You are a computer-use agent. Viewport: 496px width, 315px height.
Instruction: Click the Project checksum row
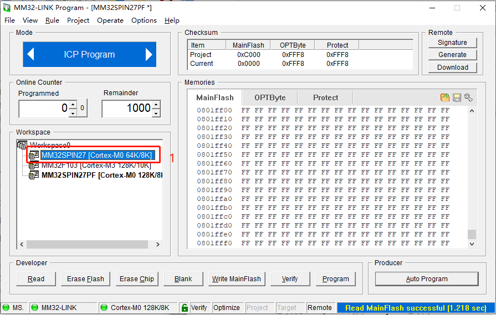coord(300,55)
